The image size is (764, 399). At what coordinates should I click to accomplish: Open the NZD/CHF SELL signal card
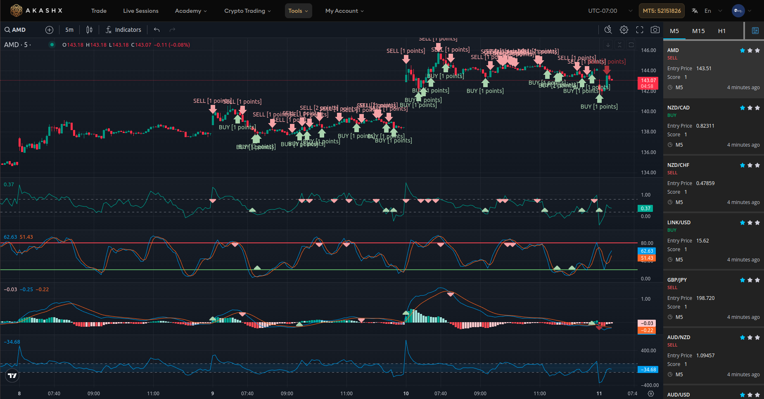coord(713,183)
